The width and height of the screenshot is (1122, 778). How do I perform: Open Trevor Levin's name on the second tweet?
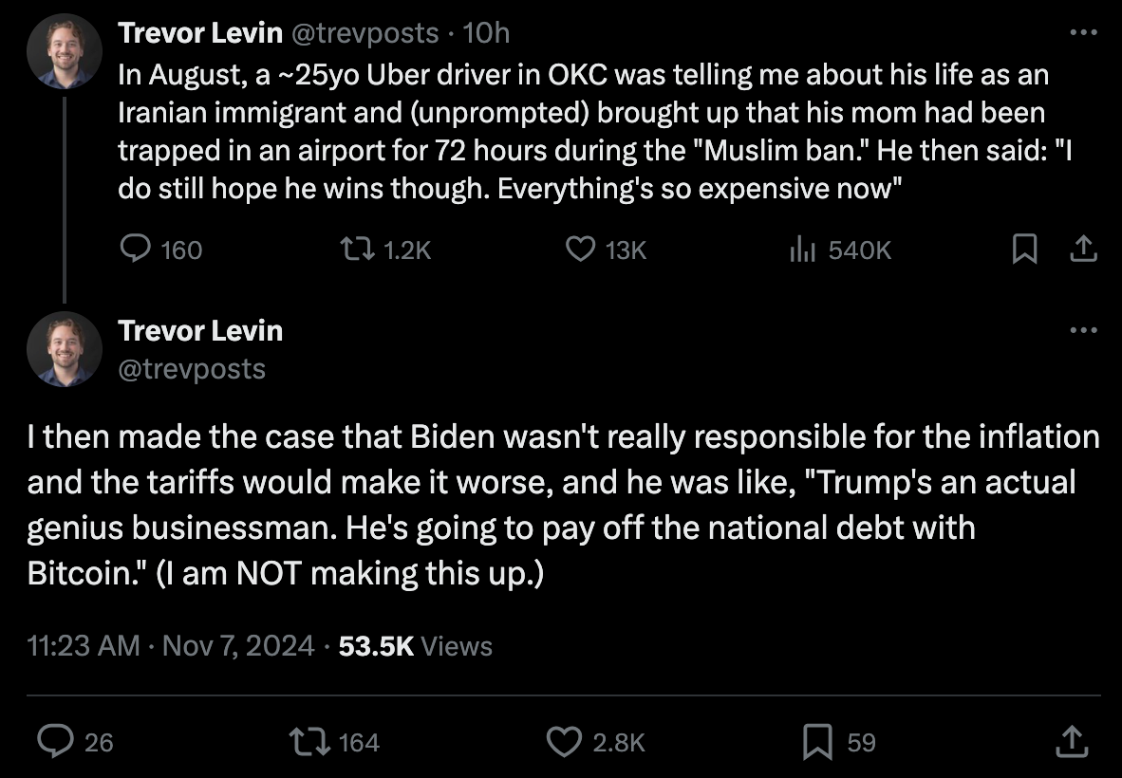tap(200, 331)
